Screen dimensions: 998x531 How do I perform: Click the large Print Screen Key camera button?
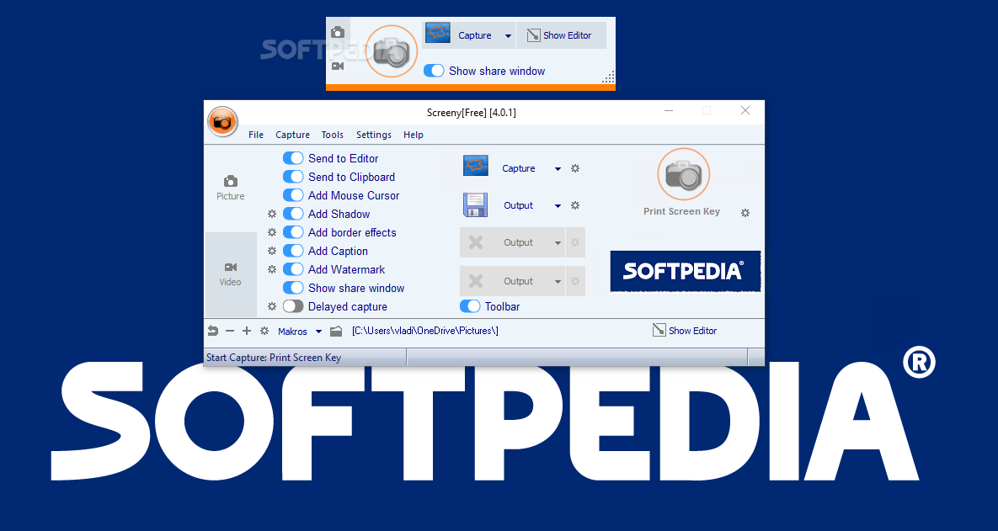click(683, 174)
